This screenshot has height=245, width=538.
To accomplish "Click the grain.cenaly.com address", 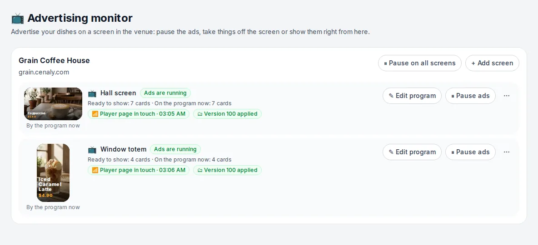I will pos(44,72).
